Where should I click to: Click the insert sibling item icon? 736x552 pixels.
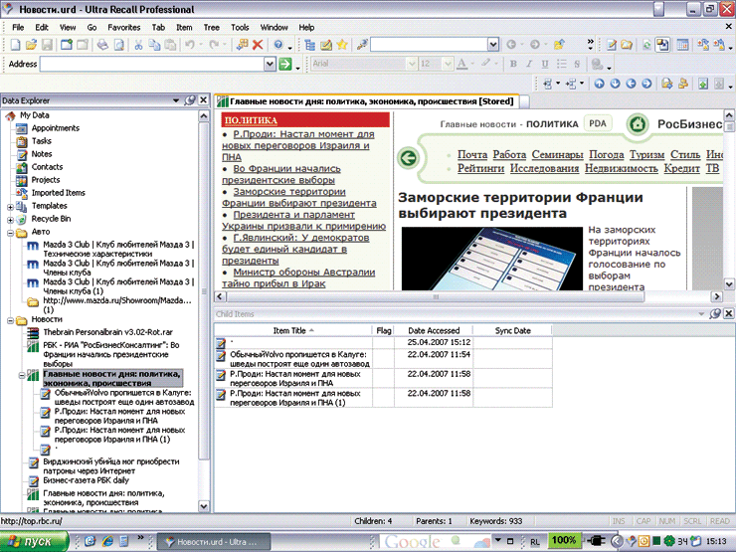pos(571,84)
